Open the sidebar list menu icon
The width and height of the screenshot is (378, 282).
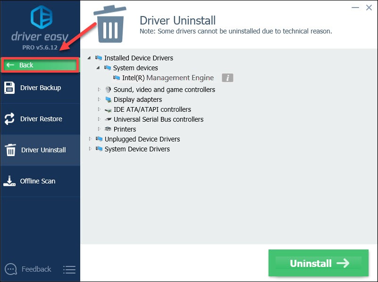click(x=69, y=269)
